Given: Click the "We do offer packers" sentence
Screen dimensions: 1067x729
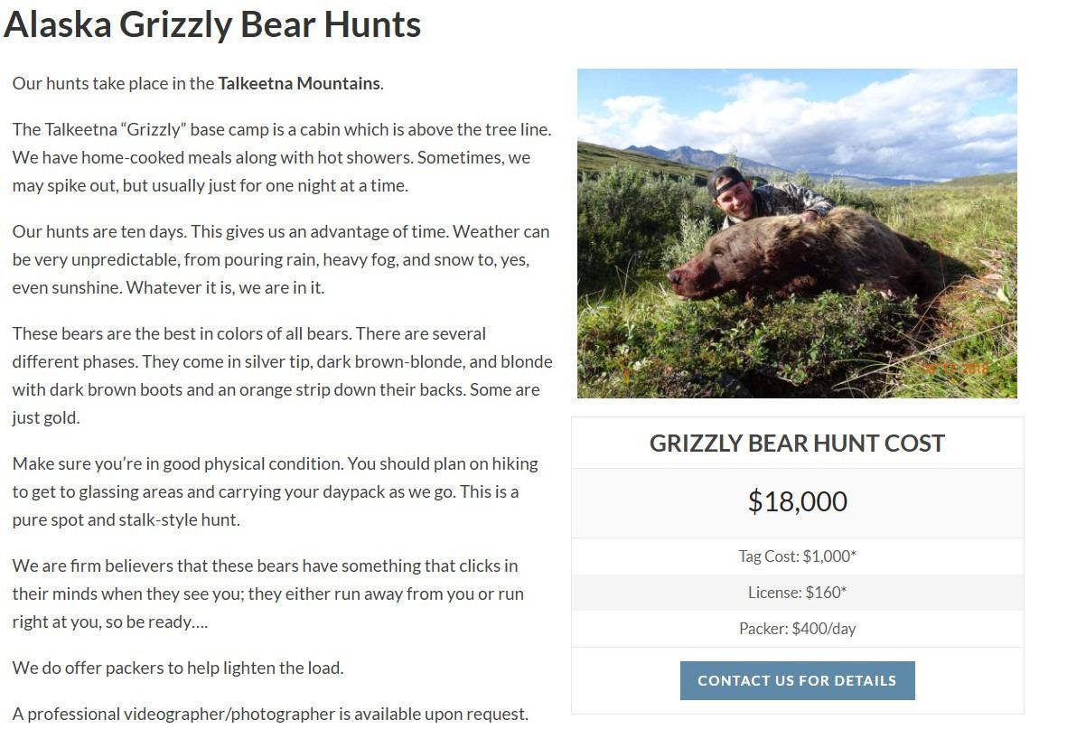Looking at the screenshot, I should coord(178,668).
